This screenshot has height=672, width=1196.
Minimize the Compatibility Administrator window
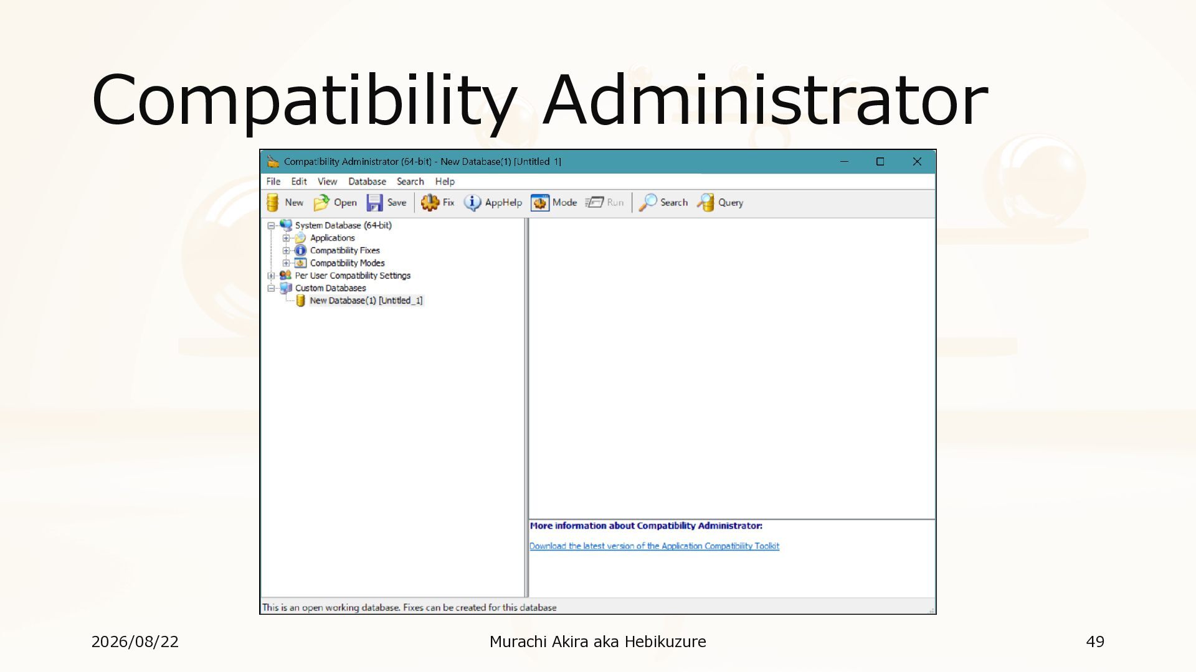(x=844, y=162)
